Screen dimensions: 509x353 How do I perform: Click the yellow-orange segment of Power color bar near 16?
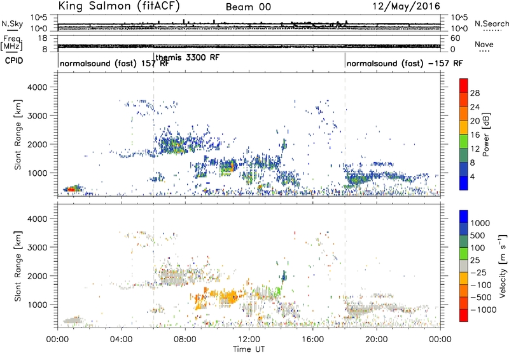click(464, 127)
